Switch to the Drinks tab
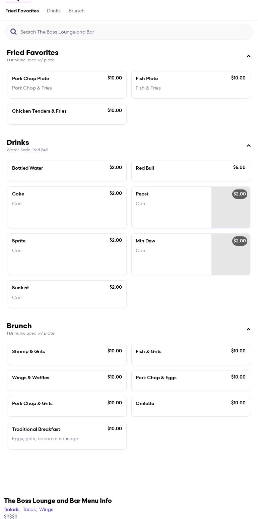This screenshot has width=258, height=519. [x=54, y=11]
